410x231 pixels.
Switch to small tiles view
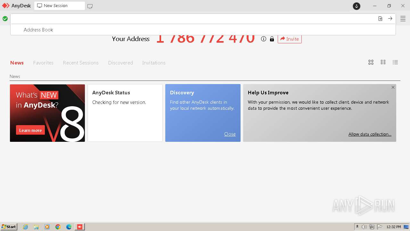383,62
